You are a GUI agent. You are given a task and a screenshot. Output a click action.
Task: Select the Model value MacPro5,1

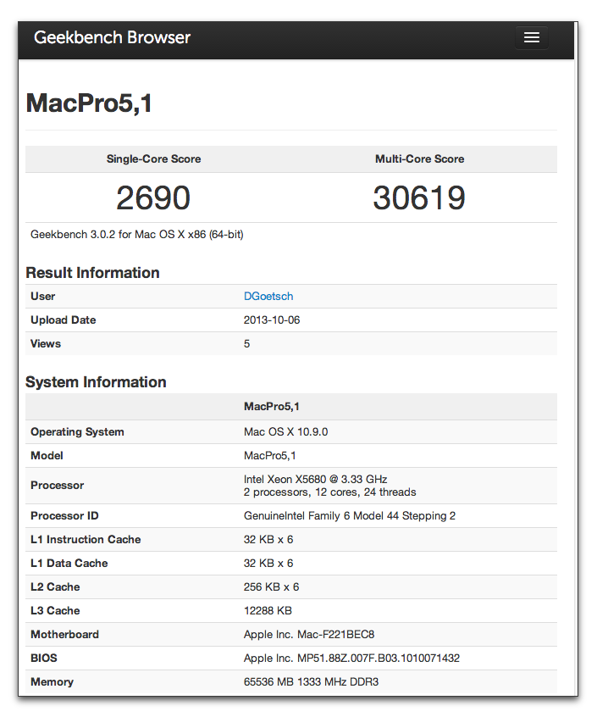[x=269, y=456]
